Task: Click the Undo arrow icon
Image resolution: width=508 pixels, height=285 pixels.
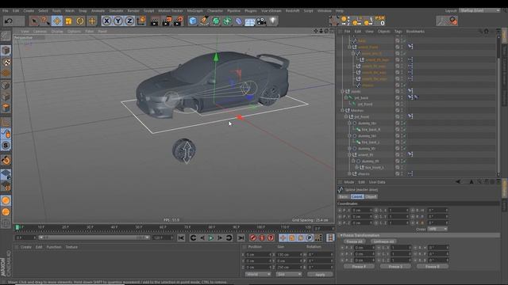Action: pyautogui.click(x=9, y=21)
